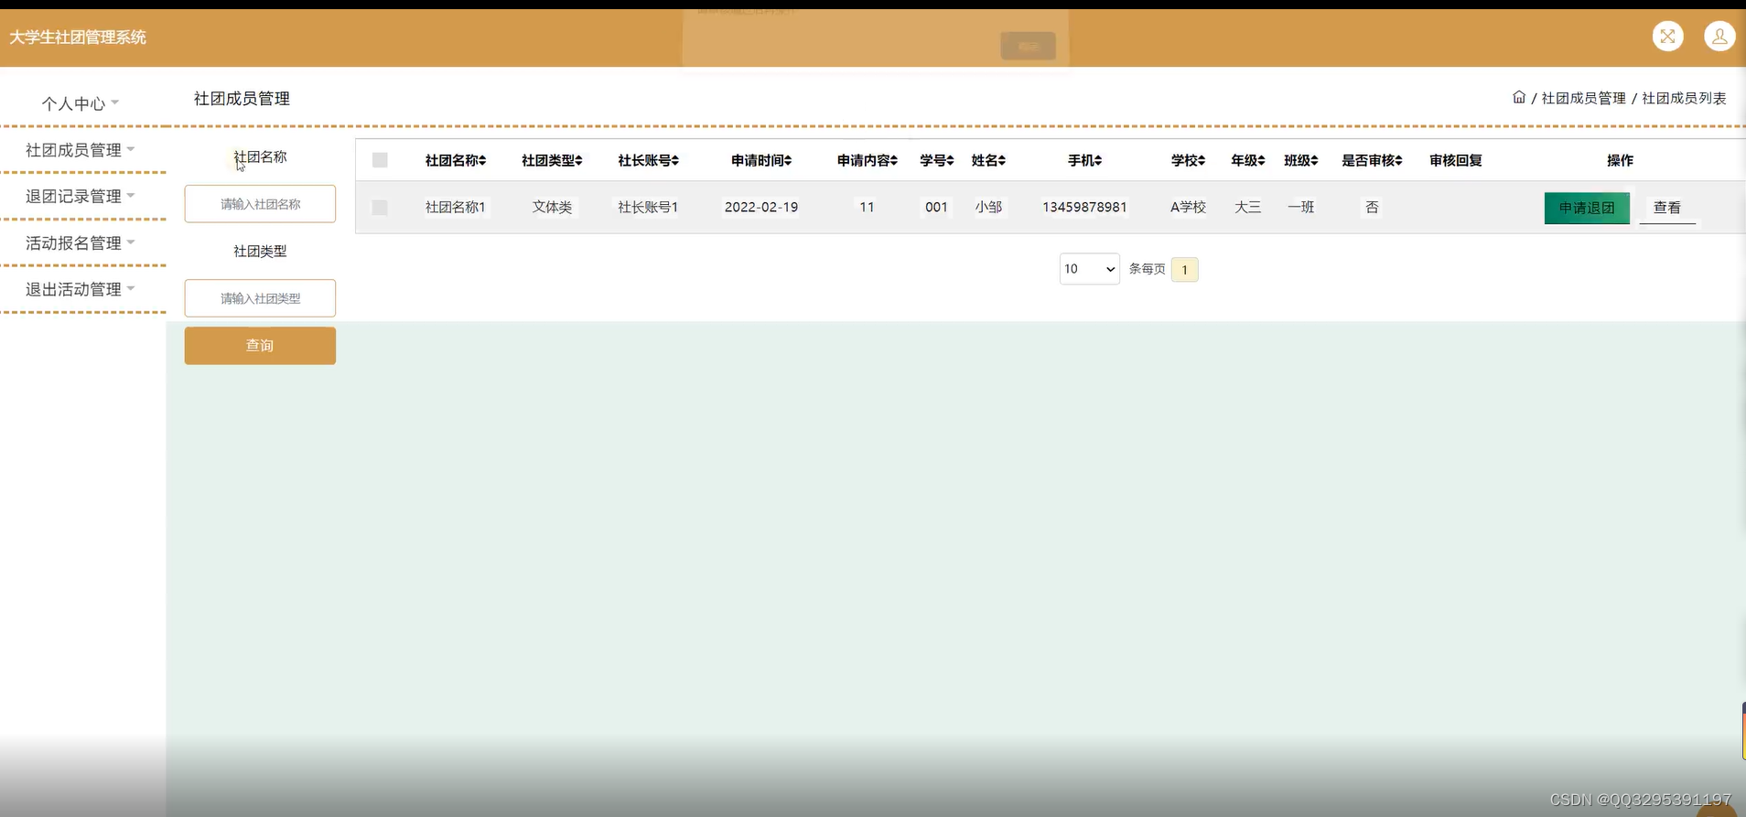The image size is (1746, 817).
Task: Sort by 申请内容 column arrows
Action: coord(894,161)
